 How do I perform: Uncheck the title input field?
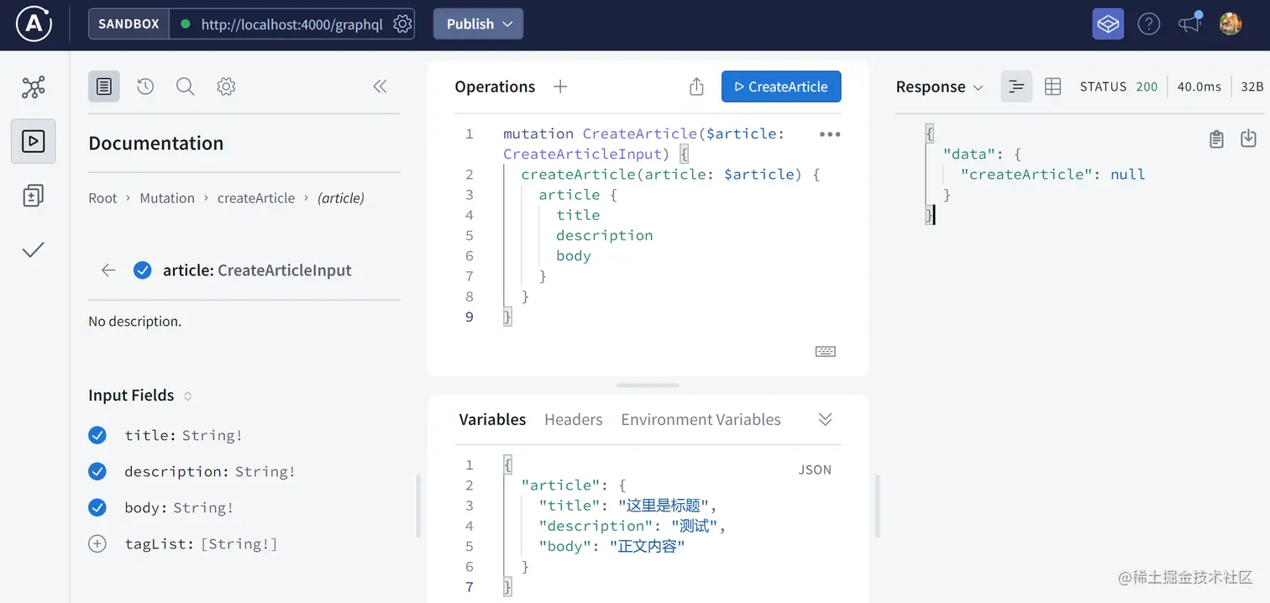(97, 435)
